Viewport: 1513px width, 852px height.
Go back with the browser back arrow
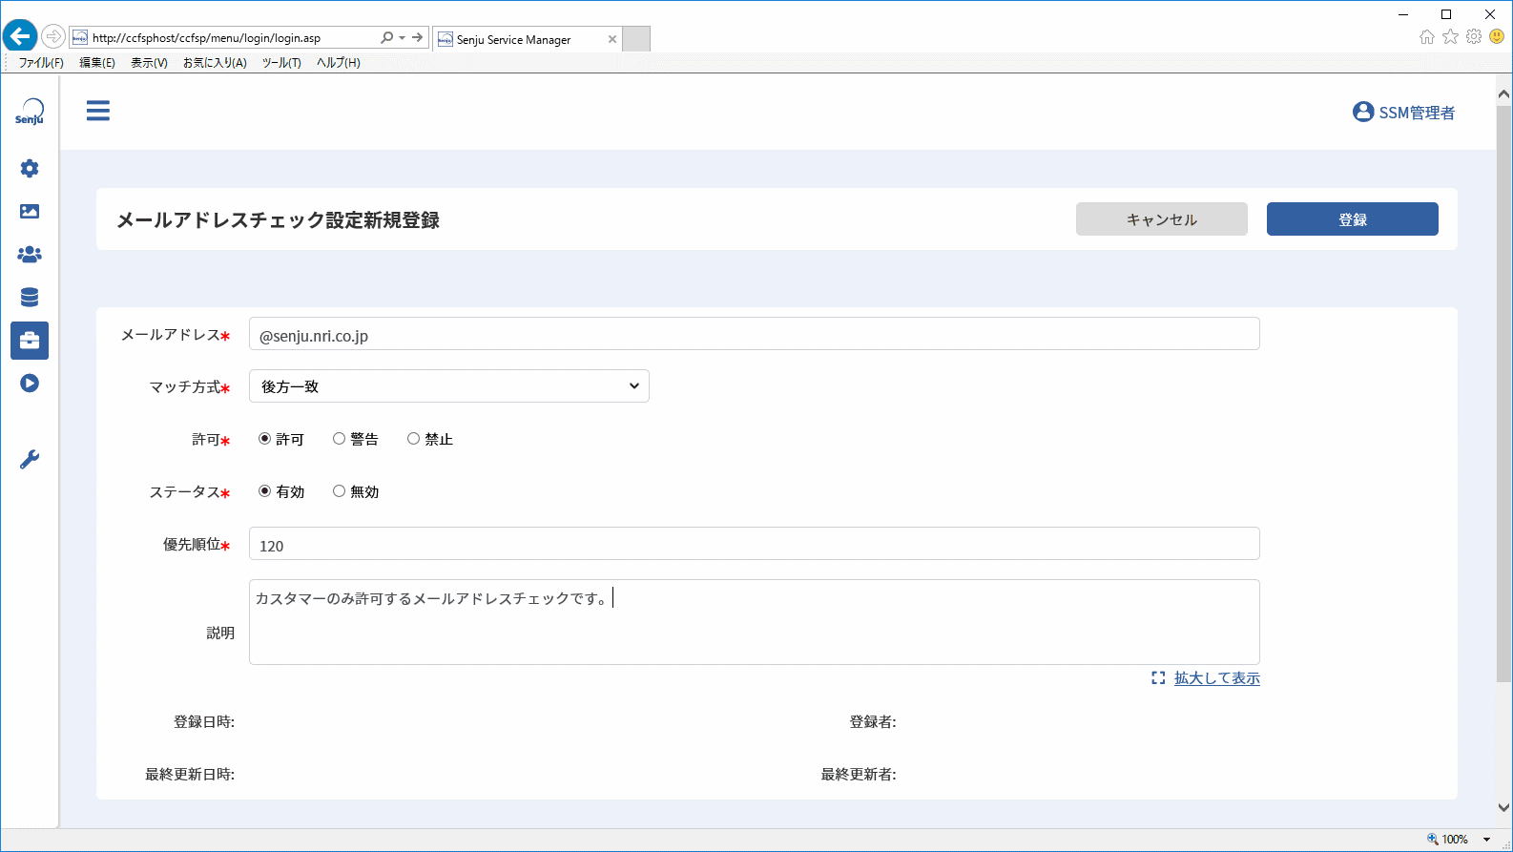(20, 37)
